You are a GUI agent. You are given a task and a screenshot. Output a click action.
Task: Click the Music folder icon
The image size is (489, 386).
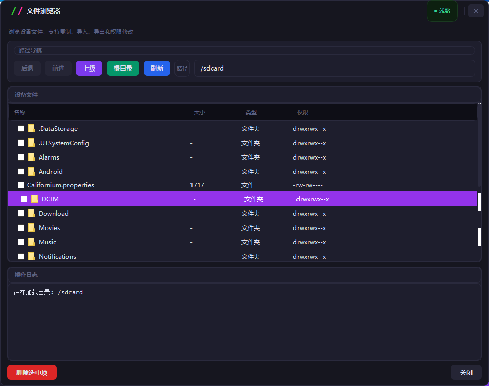(x=31, y=242)
